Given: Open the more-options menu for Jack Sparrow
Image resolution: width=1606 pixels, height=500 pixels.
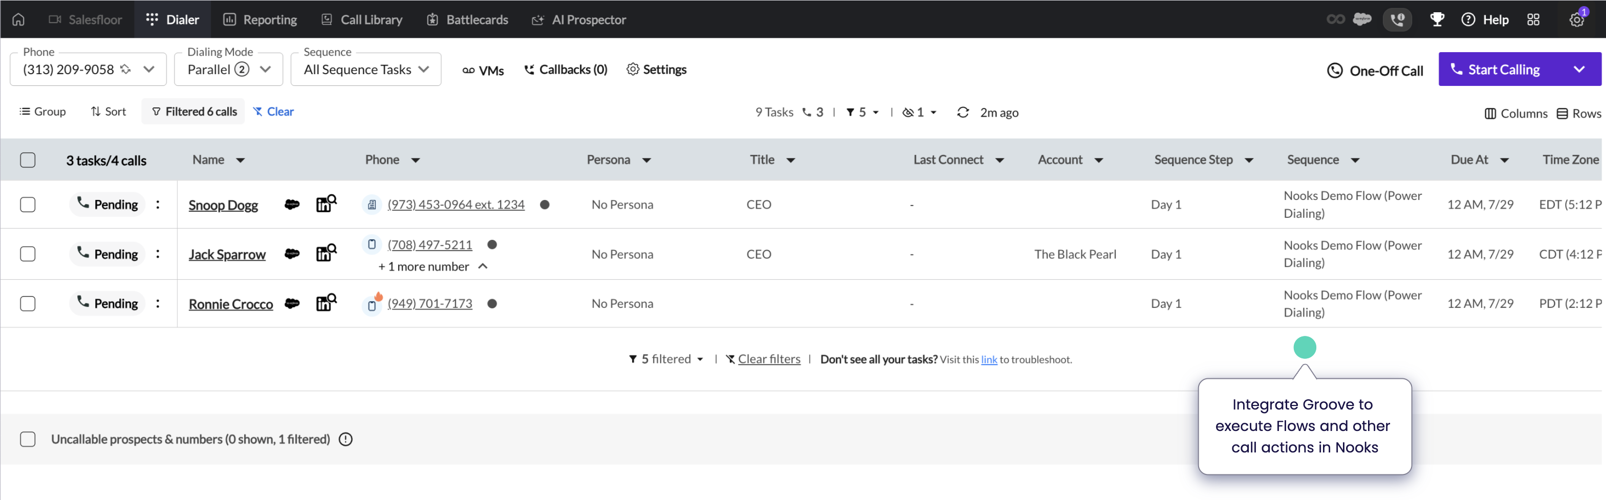Looking at the screenshot, I should 158,254.
